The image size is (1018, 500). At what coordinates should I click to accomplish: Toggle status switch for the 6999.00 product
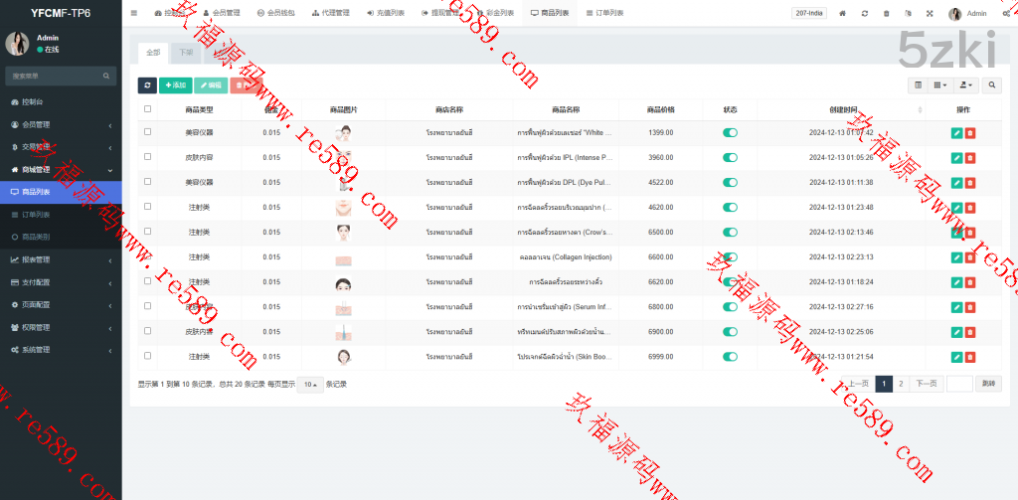tap(730, 356)
